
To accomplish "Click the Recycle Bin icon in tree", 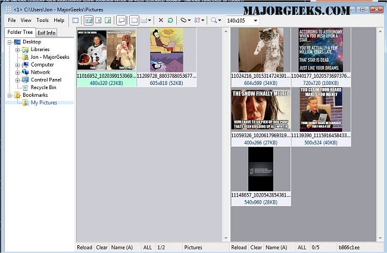I will coord(25,88).
